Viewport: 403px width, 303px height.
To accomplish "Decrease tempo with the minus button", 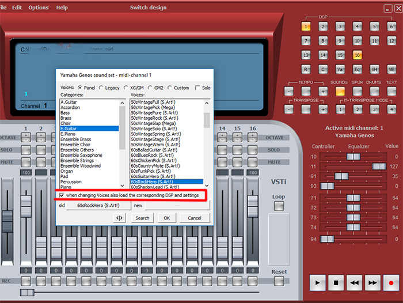I will coord(289,91).
